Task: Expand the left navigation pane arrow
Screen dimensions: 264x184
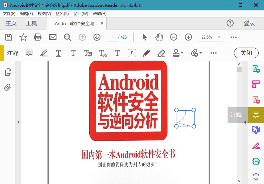Action: point(18,122)
